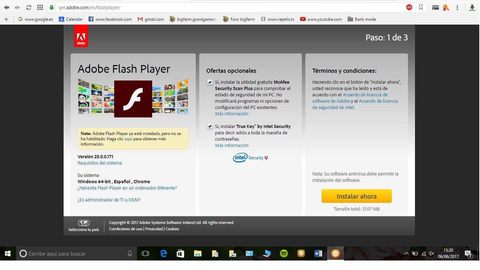Open Requisitos del sistema link
Viewport: 480px width, 270px height.
point(99,163)
